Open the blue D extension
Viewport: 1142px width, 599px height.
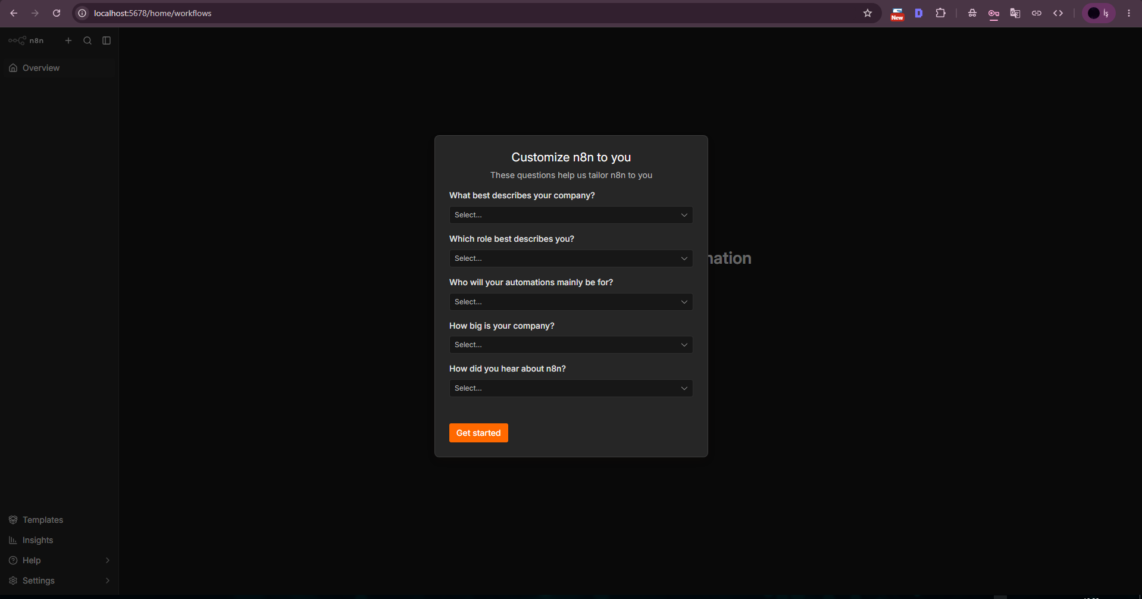(x=919, y=13)
